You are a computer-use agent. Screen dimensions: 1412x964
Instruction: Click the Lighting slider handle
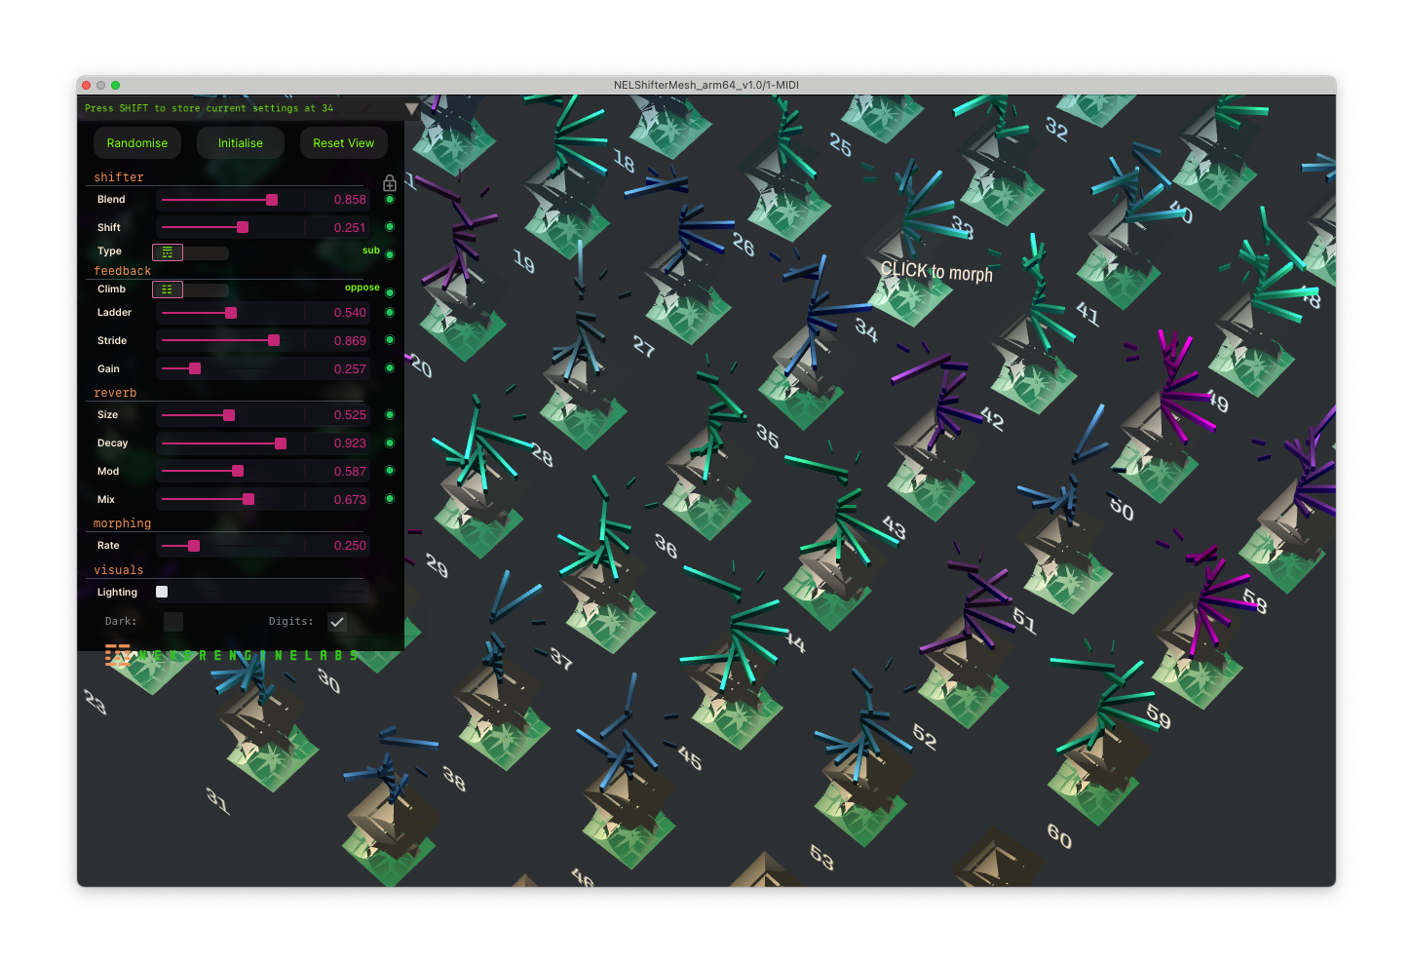click(x=162, y=592)
